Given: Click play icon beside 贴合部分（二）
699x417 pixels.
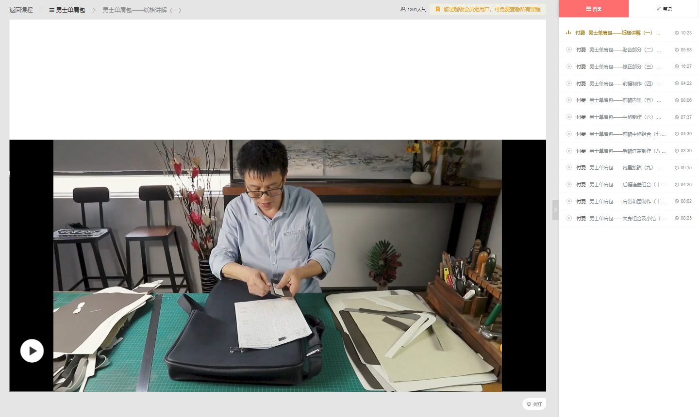Looking at the screenshot, I should coord(569,49).
